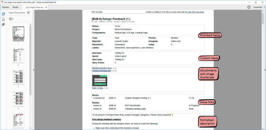Click the Acrobat PDF icon in title bar

click(2, 2)
